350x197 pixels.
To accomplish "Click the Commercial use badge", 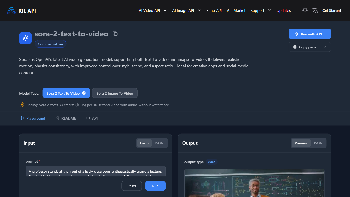I will (50, 44).
